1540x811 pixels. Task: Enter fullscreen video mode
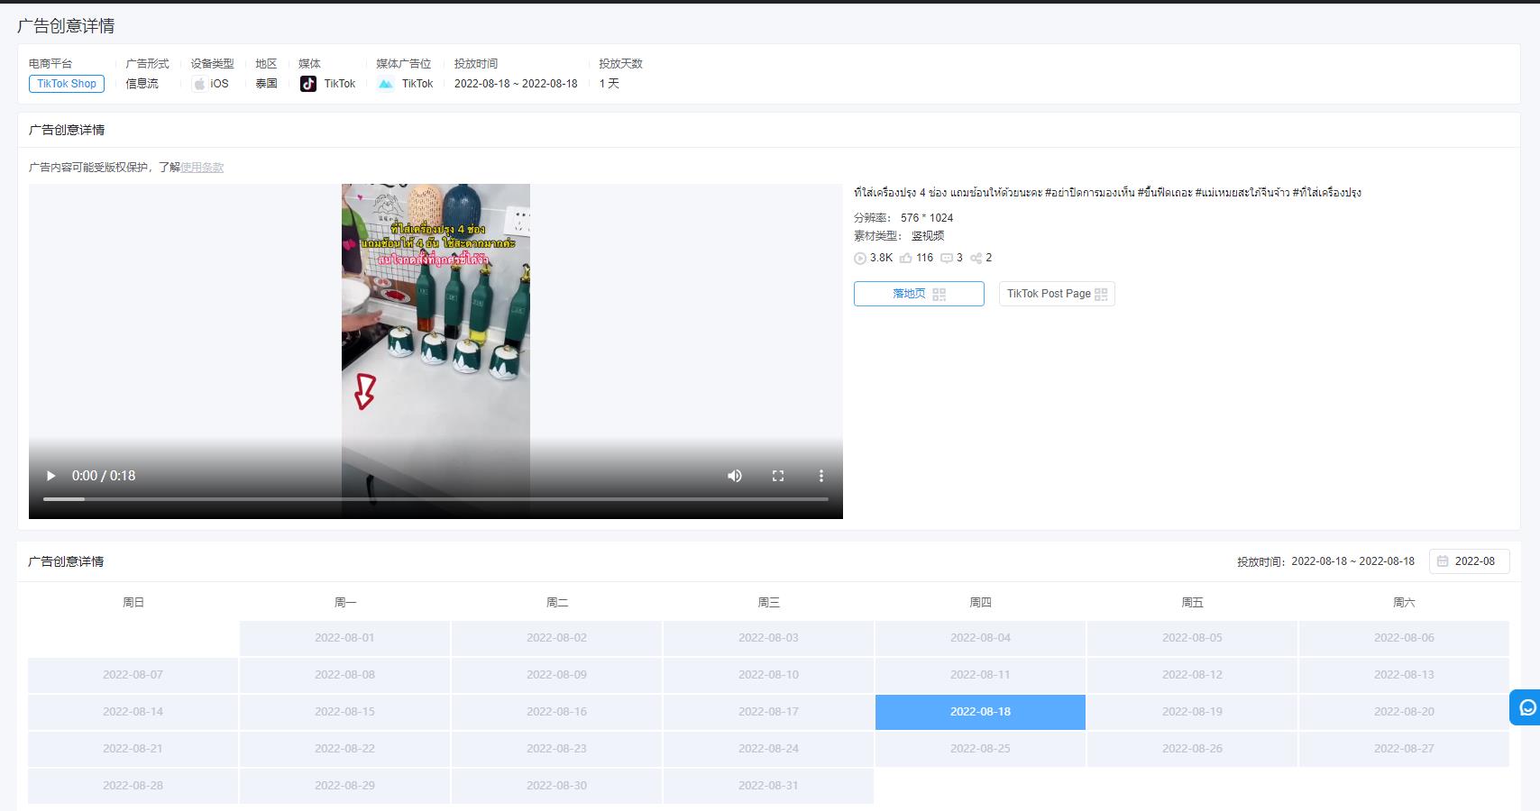point(778,476)
